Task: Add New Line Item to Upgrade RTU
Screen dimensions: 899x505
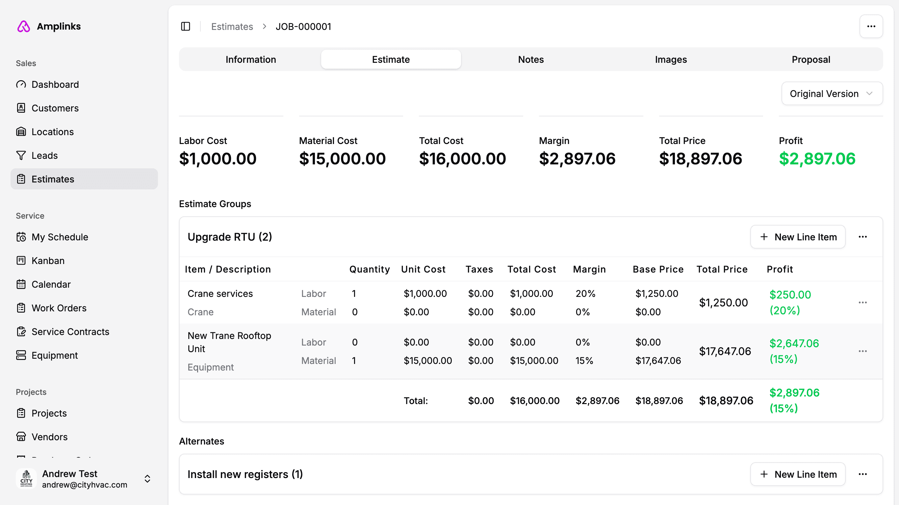Action: point(798,237)
